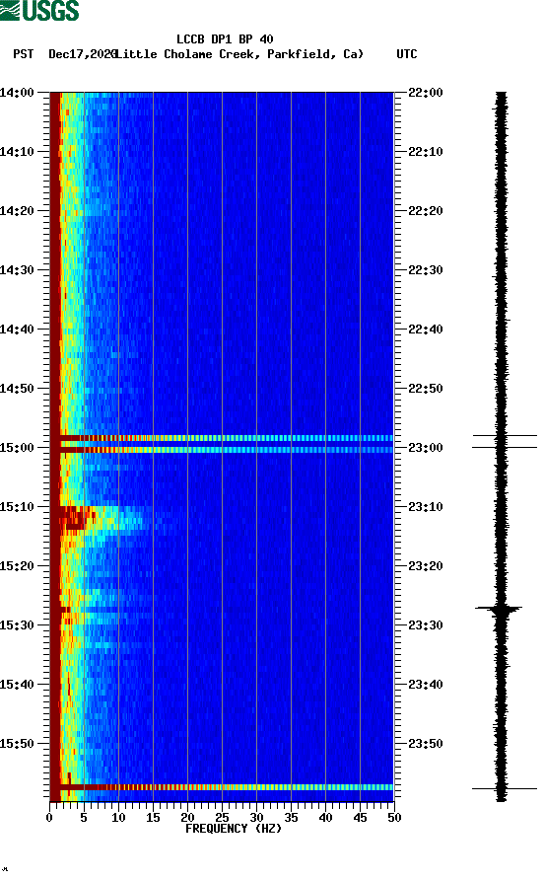Click the 15:00 PST time label
This screenshot has height=880, width=544.
click(x=17, y=448)
